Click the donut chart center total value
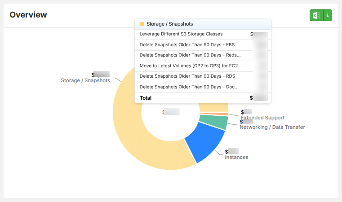This screenshot has height=202, width=342. click(171, 112)
